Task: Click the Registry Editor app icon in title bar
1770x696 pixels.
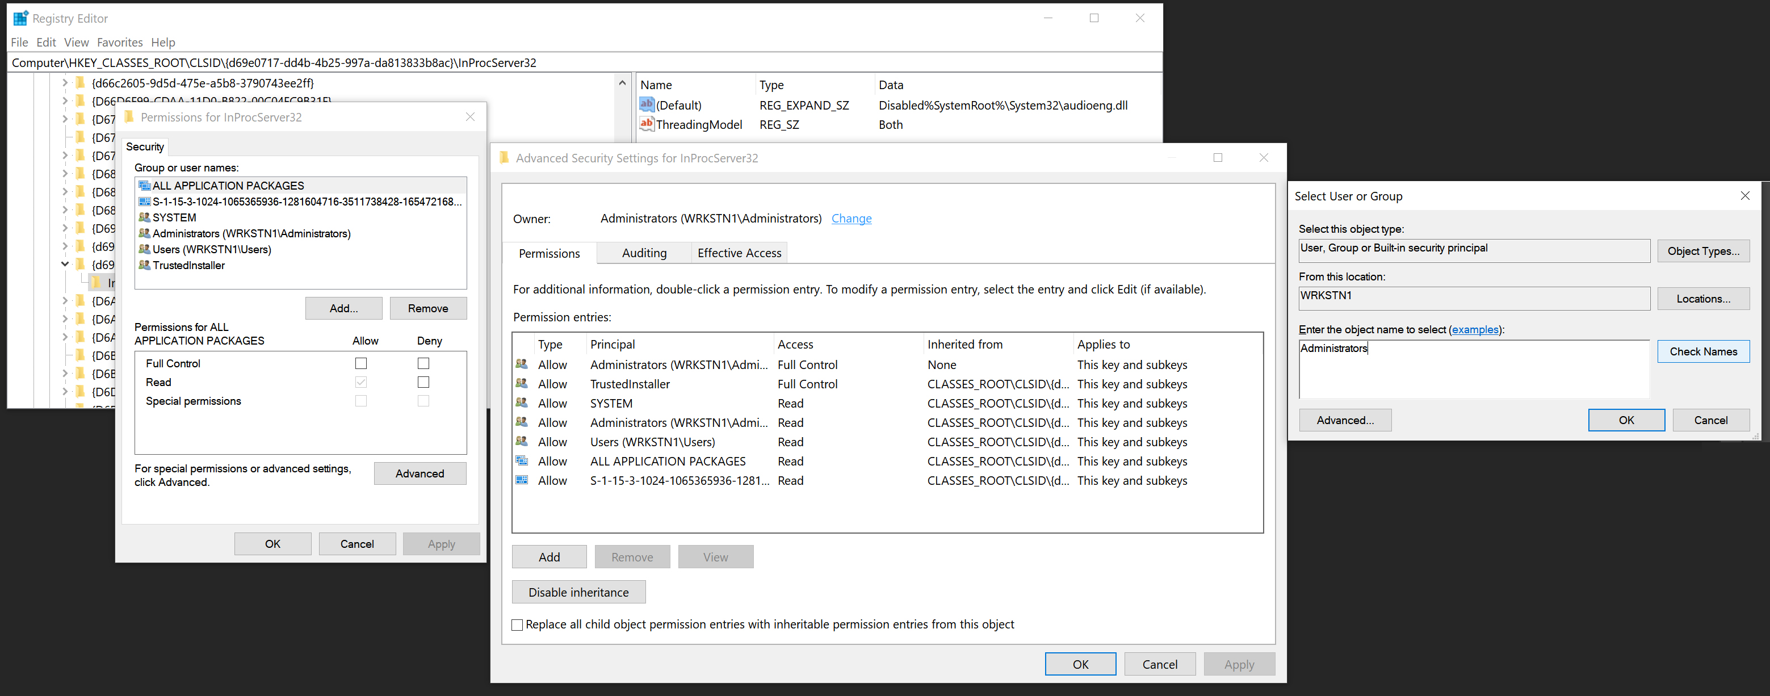Action: tap(20, 18)
